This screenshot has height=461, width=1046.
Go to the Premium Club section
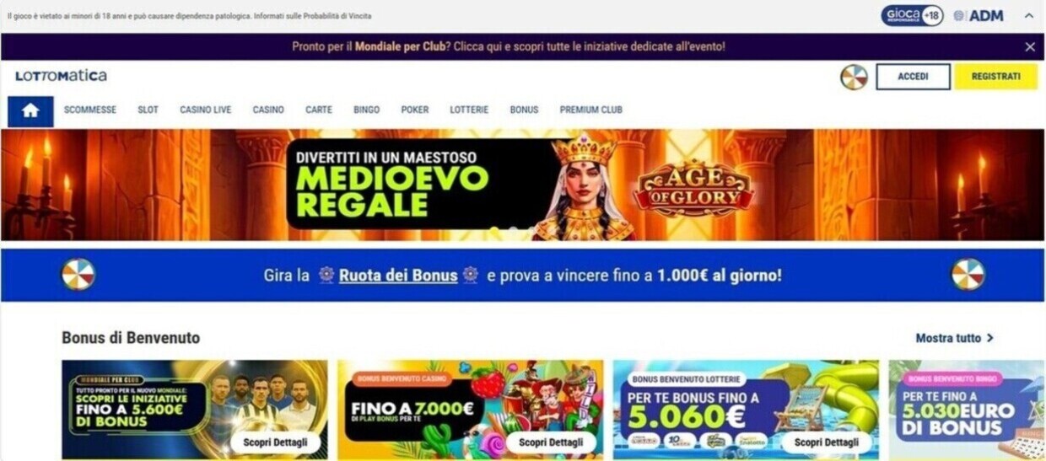pyautogui.click(x=590, y=110)
